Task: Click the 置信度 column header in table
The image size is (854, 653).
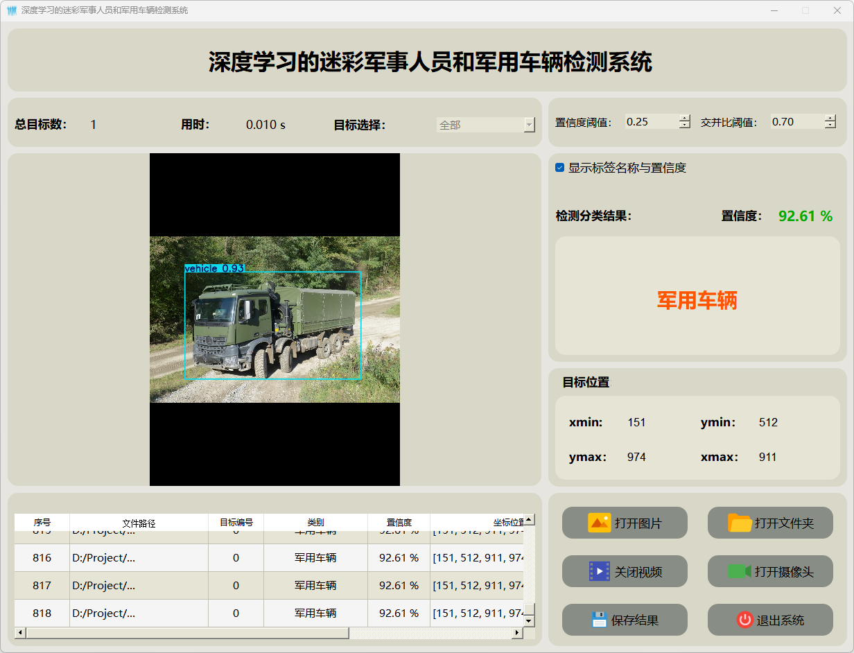Action: [x=399, y=523]
